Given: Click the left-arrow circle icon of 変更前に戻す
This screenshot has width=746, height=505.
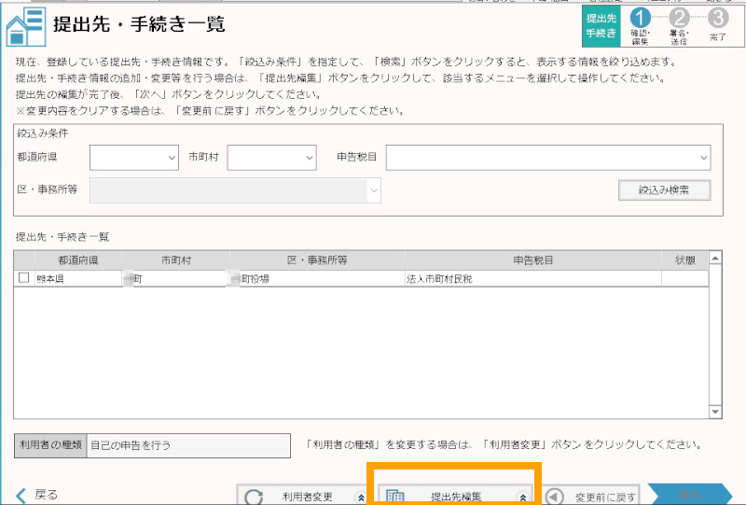Looking at the screenshot, I should tap(554, 497).
